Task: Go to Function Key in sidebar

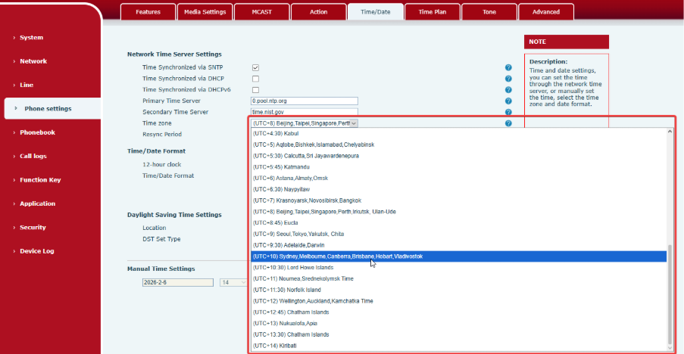Action: point(39,180)
